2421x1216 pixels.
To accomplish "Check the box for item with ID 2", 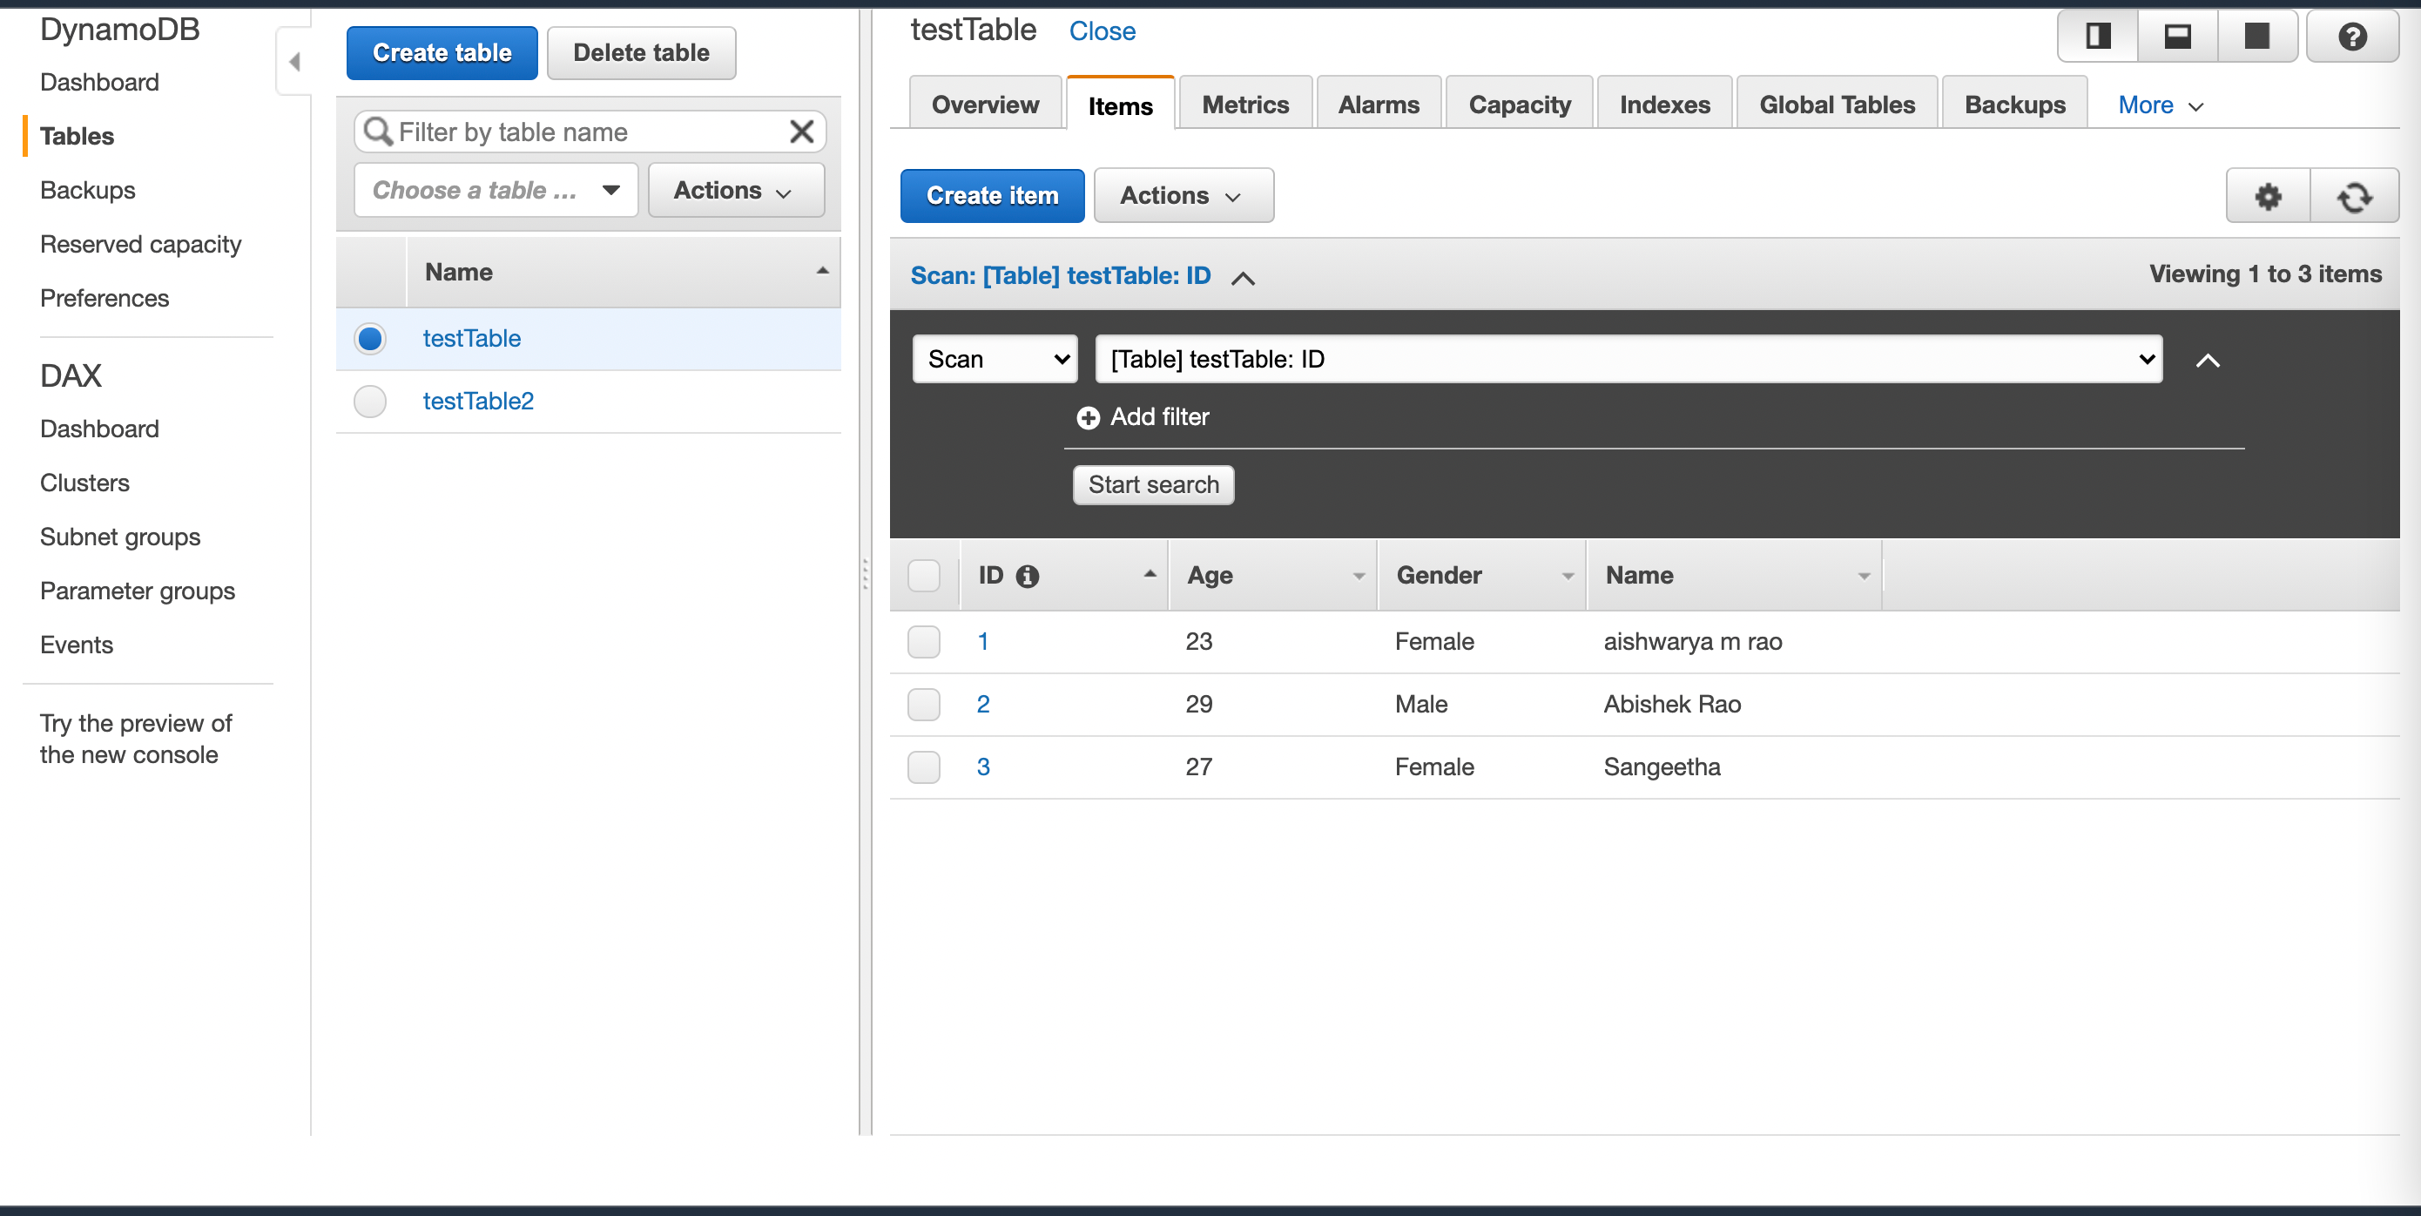I will 923,704.
